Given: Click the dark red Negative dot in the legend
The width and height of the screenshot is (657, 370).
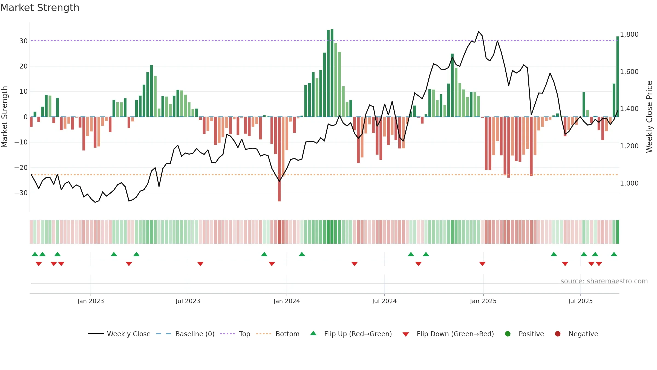Looking at the screenshot, I should [558, 334].
